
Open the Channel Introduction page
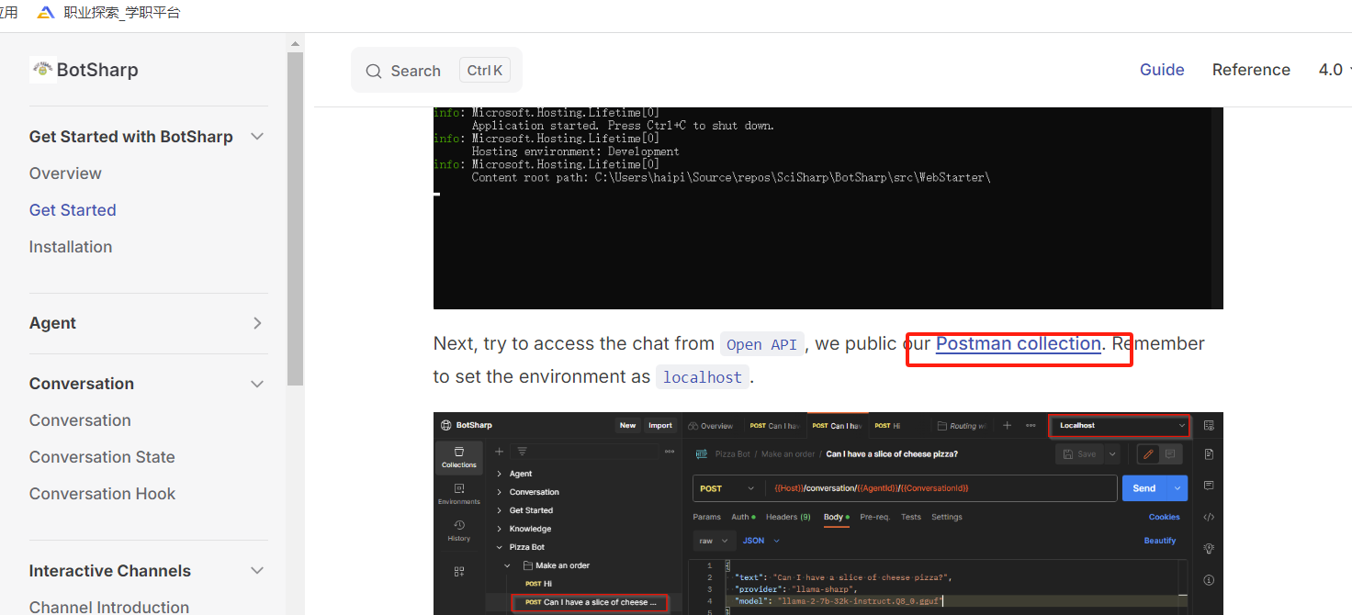point(109,607)
